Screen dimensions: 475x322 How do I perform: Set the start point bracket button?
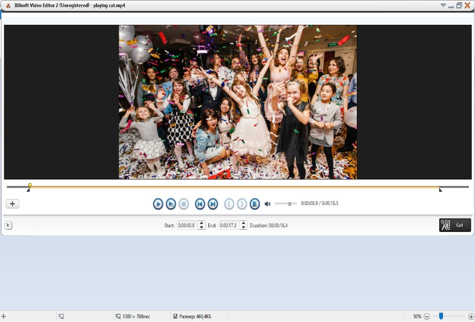(229, 204)
